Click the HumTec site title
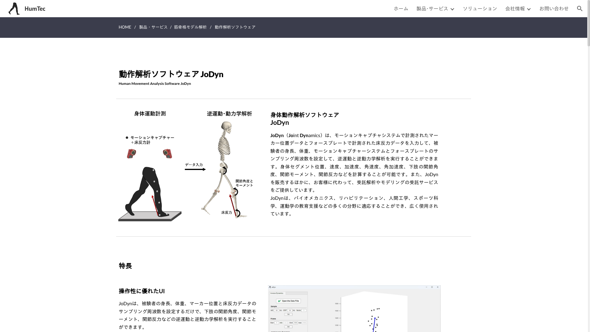Viewport: 590px width, 332px height. (x=35, y=9)
